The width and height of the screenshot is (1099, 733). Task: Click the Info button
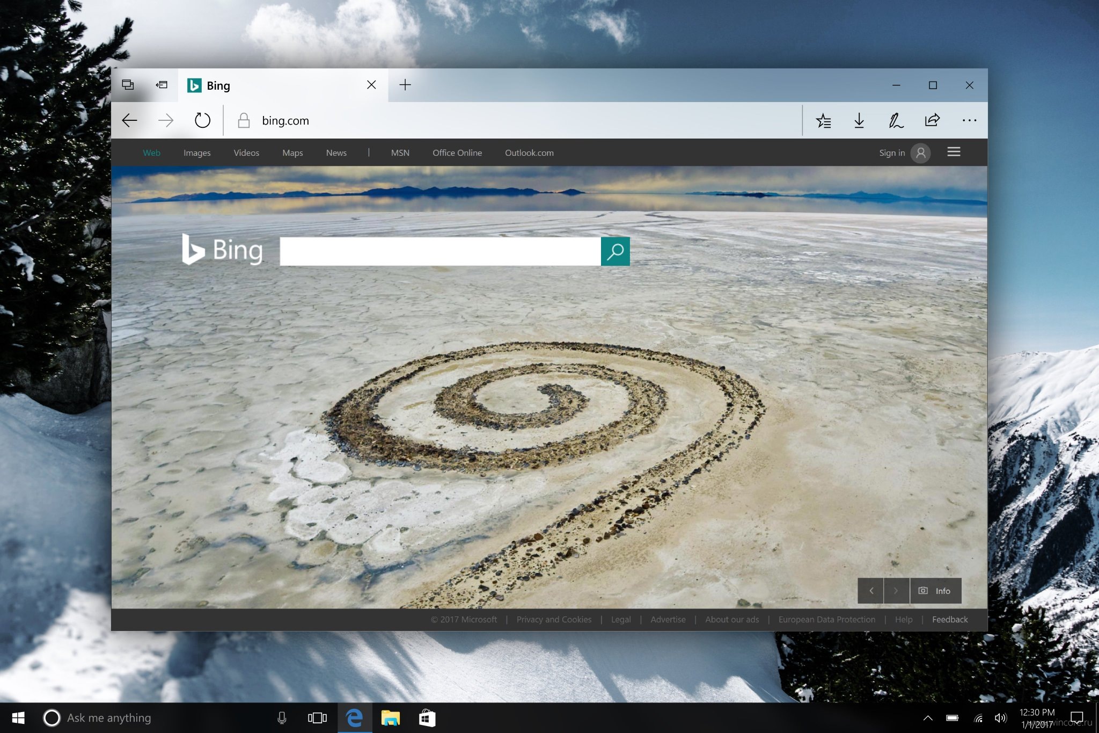(935, 591)
